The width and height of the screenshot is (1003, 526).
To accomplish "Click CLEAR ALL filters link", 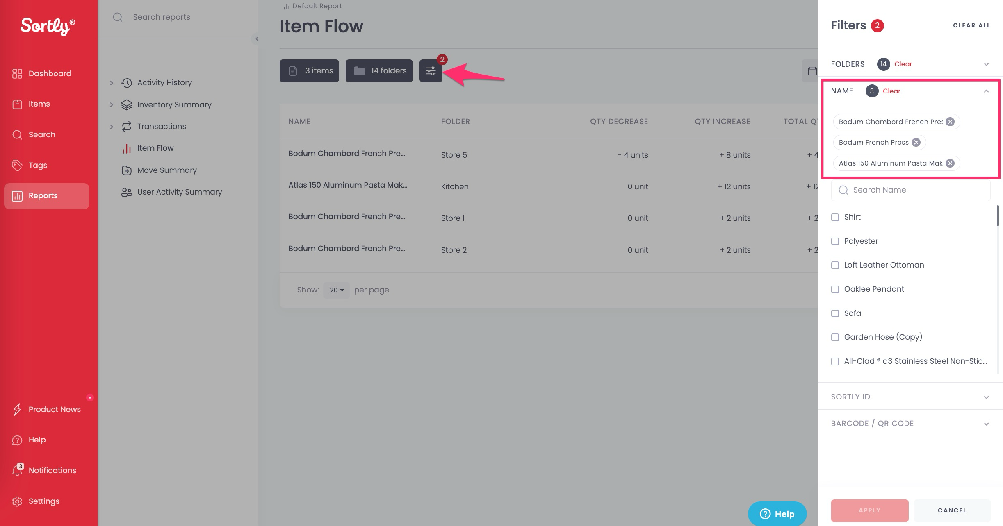I will pos(971,25).
